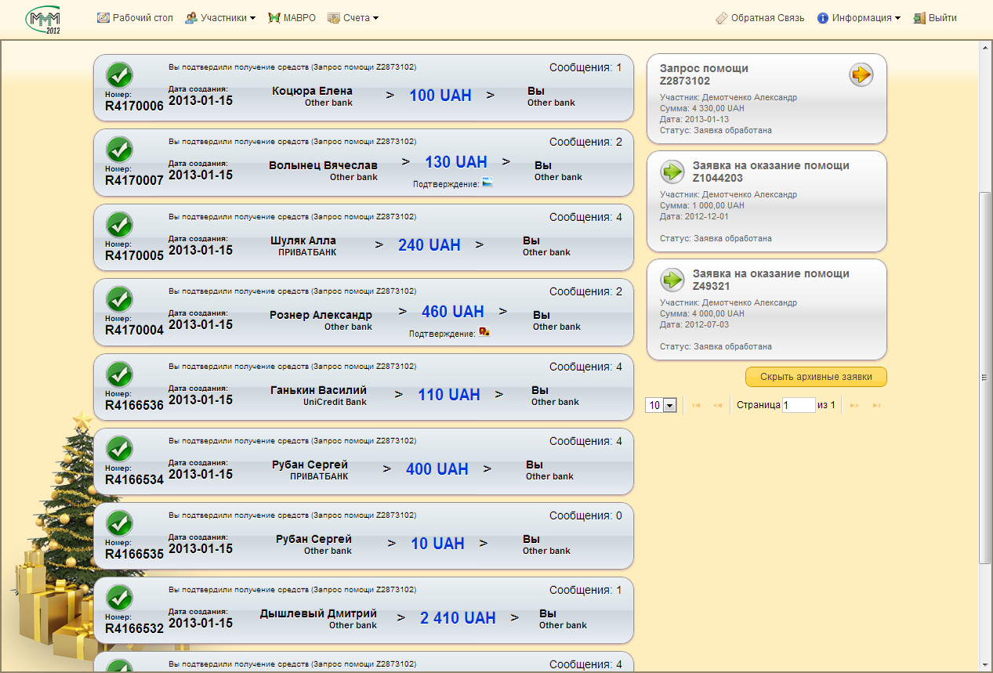The width and height of the screenshot is (993, 673).
Task: Click green checkmark icon for order R4170004
Action: [119, 299]
